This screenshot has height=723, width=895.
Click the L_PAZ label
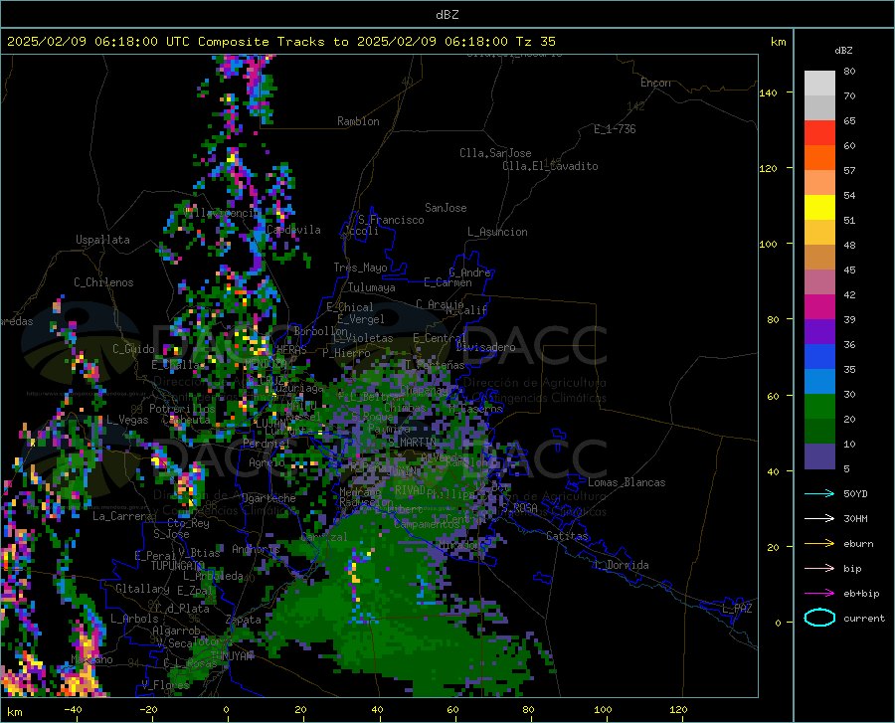coord(737,609)
